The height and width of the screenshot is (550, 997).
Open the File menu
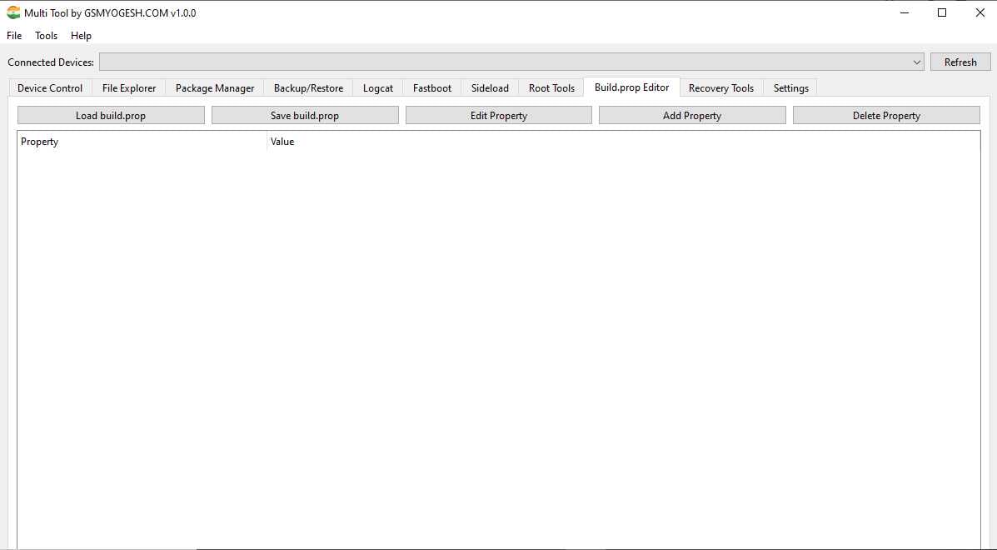pyautogui.click(x=14, y=36)
